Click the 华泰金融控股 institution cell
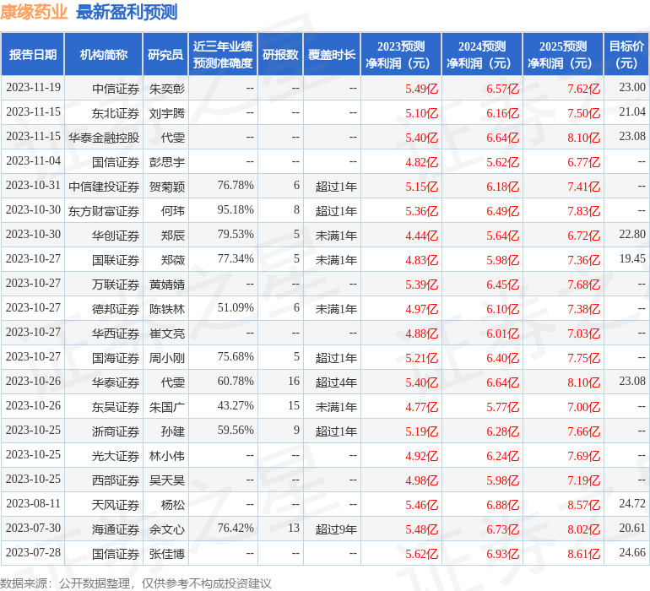 click(104, 138)
